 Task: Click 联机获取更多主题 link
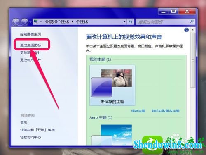(x=166, y=111)
